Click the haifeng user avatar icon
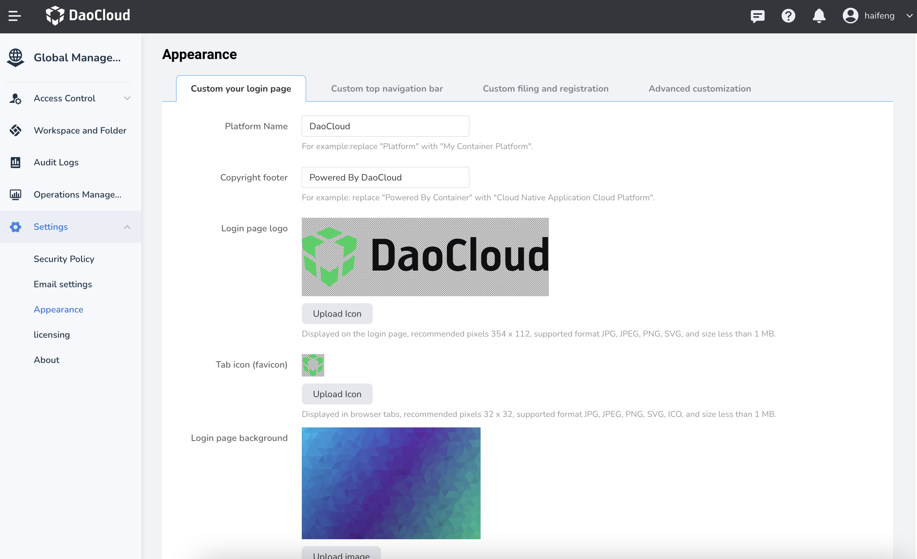The width and height of the screenshot is (917, 559). (x=850, y=16)
